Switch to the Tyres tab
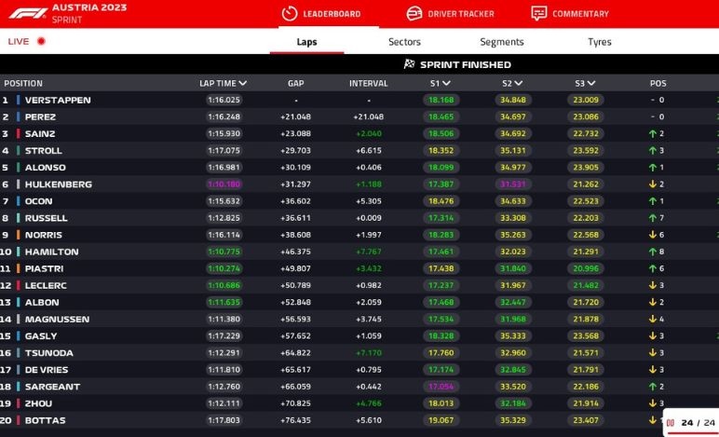 [599, 42]
